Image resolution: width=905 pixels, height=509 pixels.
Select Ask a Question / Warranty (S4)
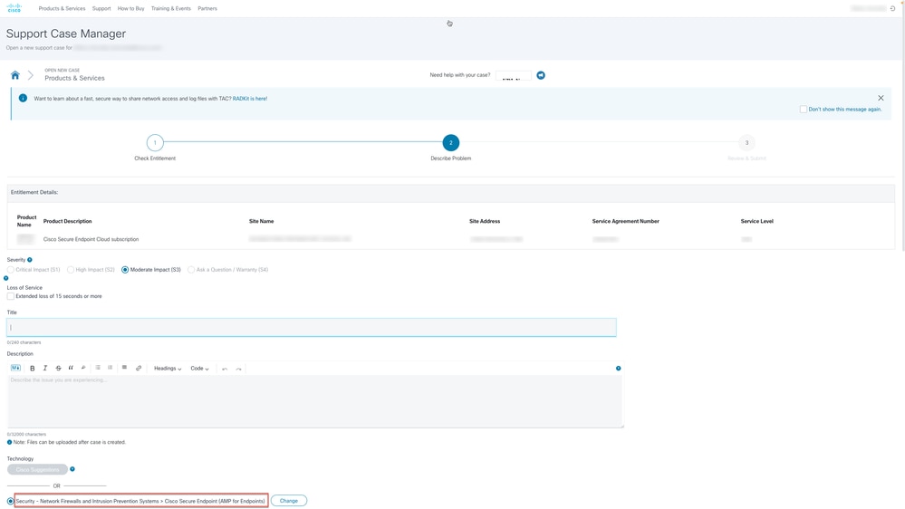(x=191, y=270)
